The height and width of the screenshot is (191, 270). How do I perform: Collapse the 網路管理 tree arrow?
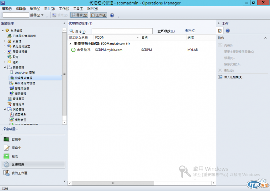click(5, 109)
